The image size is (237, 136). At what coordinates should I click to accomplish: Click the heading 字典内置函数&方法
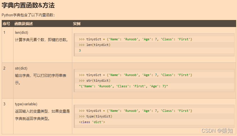pos(28,5)
